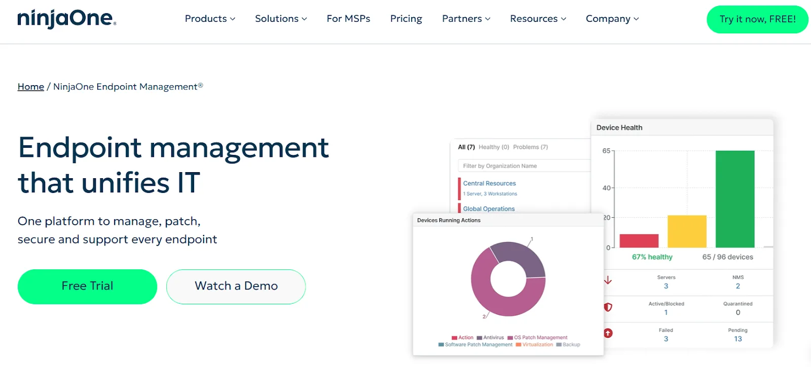Click the red shield icon beside Active/Blocked
The height and width of the screenshot is (367, 811).
pyautogui.click(x=608, y=307)
